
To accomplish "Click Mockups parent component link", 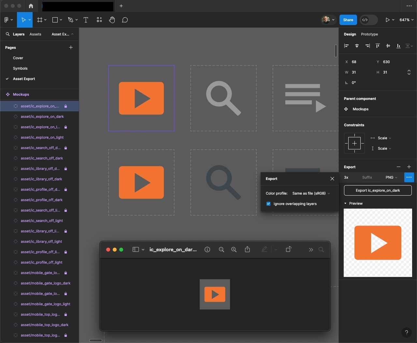I will click(x=360, y=109).
